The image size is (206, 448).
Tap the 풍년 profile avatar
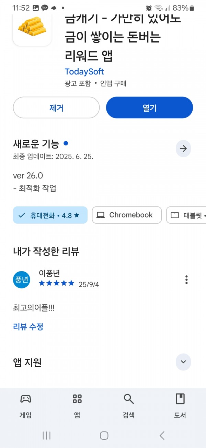pos(22,279)
